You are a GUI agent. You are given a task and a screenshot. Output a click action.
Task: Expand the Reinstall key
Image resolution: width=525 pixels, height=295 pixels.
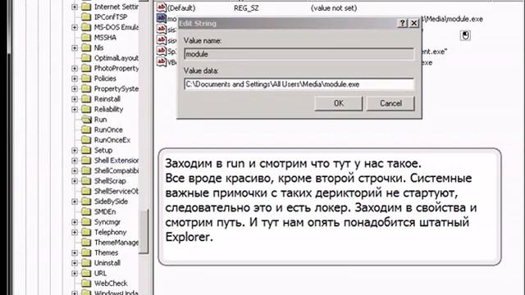coord(75,99)
